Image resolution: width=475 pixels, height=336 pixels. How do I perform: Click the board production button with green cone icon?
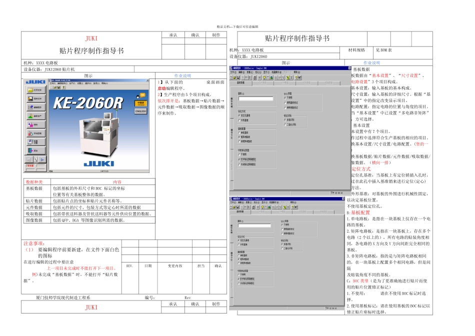click(36, 116)
